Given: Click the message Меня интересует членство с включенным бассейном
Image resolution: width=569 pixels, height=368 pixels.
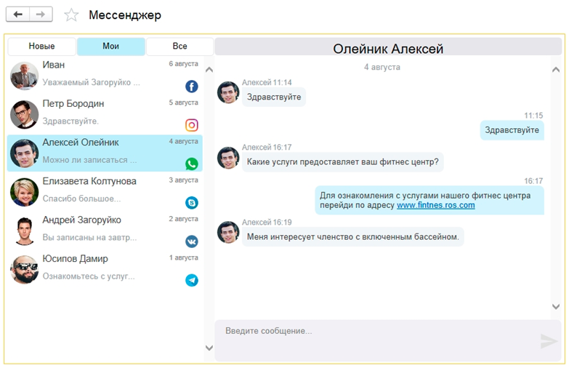Looking at the screenshot, I should (352, 237).
